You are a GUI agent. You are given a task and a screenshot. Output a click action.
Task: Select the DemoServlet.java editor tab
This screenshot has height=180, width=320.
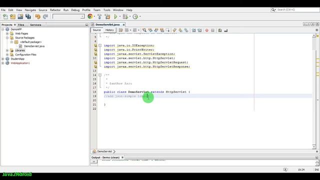tap(107, 24)
